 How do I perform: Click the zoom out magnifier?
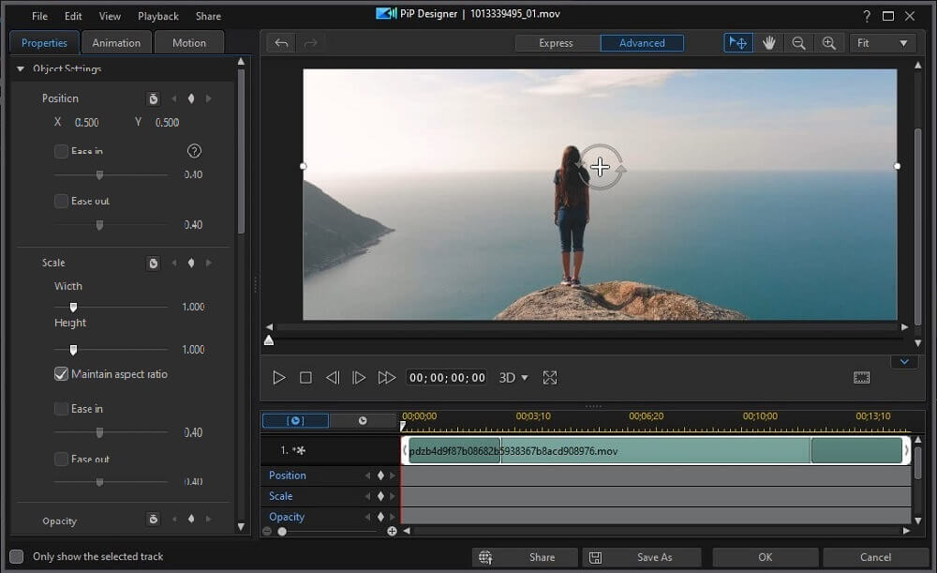click(798, 43)
